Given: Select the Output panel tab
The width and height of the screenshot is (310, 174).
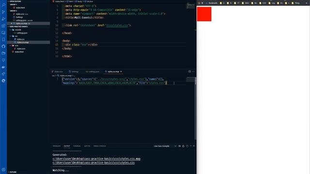Looking at the screenshot, I should tap(67, 146).
